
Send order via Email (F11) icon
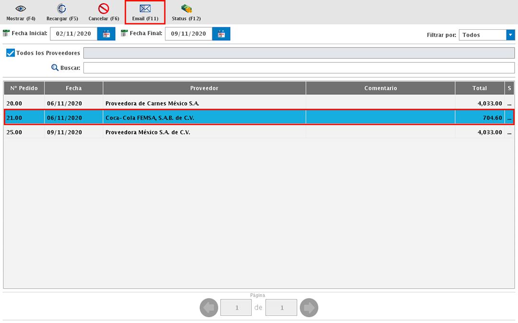pyautogui.click(x=145, y=9)
